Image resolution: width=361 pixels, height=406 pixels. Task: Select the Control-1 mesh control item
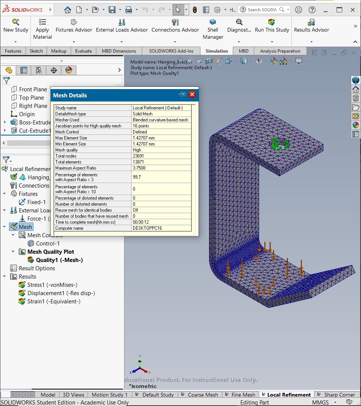coord(48,243)
